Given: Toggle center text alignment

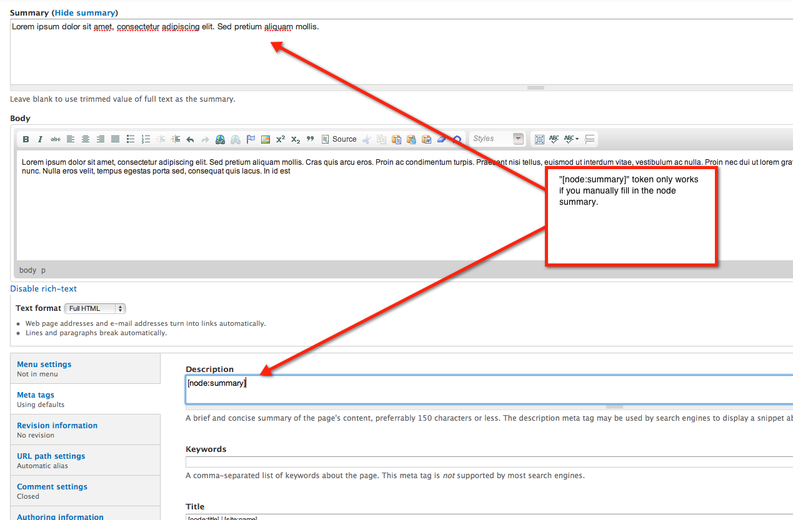Looking at the screenshot, I should click(x=85, y=139).
